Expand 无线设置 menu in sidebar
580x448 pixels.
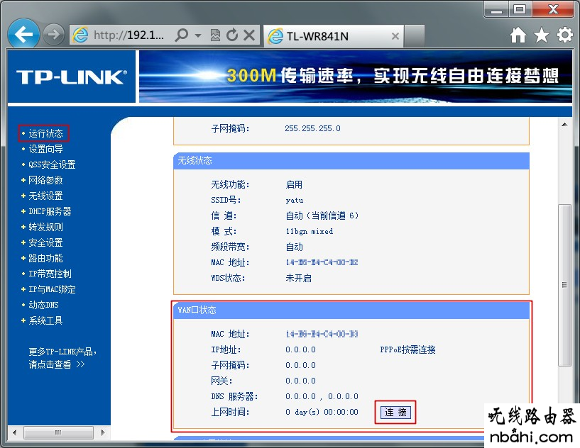point(45,196)
